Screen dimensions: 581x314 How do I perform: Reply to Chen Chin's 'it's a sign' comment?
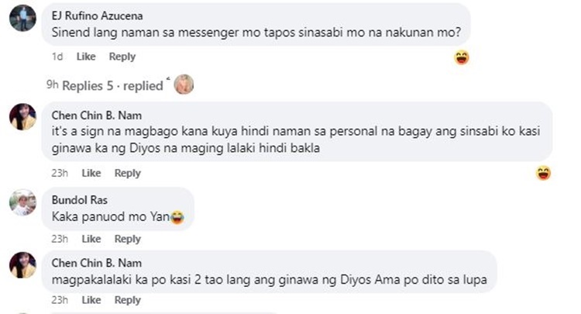128,173
